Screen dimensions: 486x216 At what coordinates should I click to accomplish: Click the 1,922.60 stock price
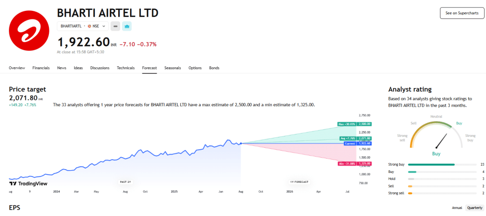[x=84, y=42]
